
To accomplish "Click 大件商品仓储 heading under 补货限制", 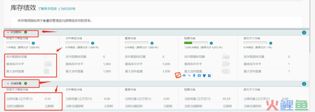I will (74, 38).
